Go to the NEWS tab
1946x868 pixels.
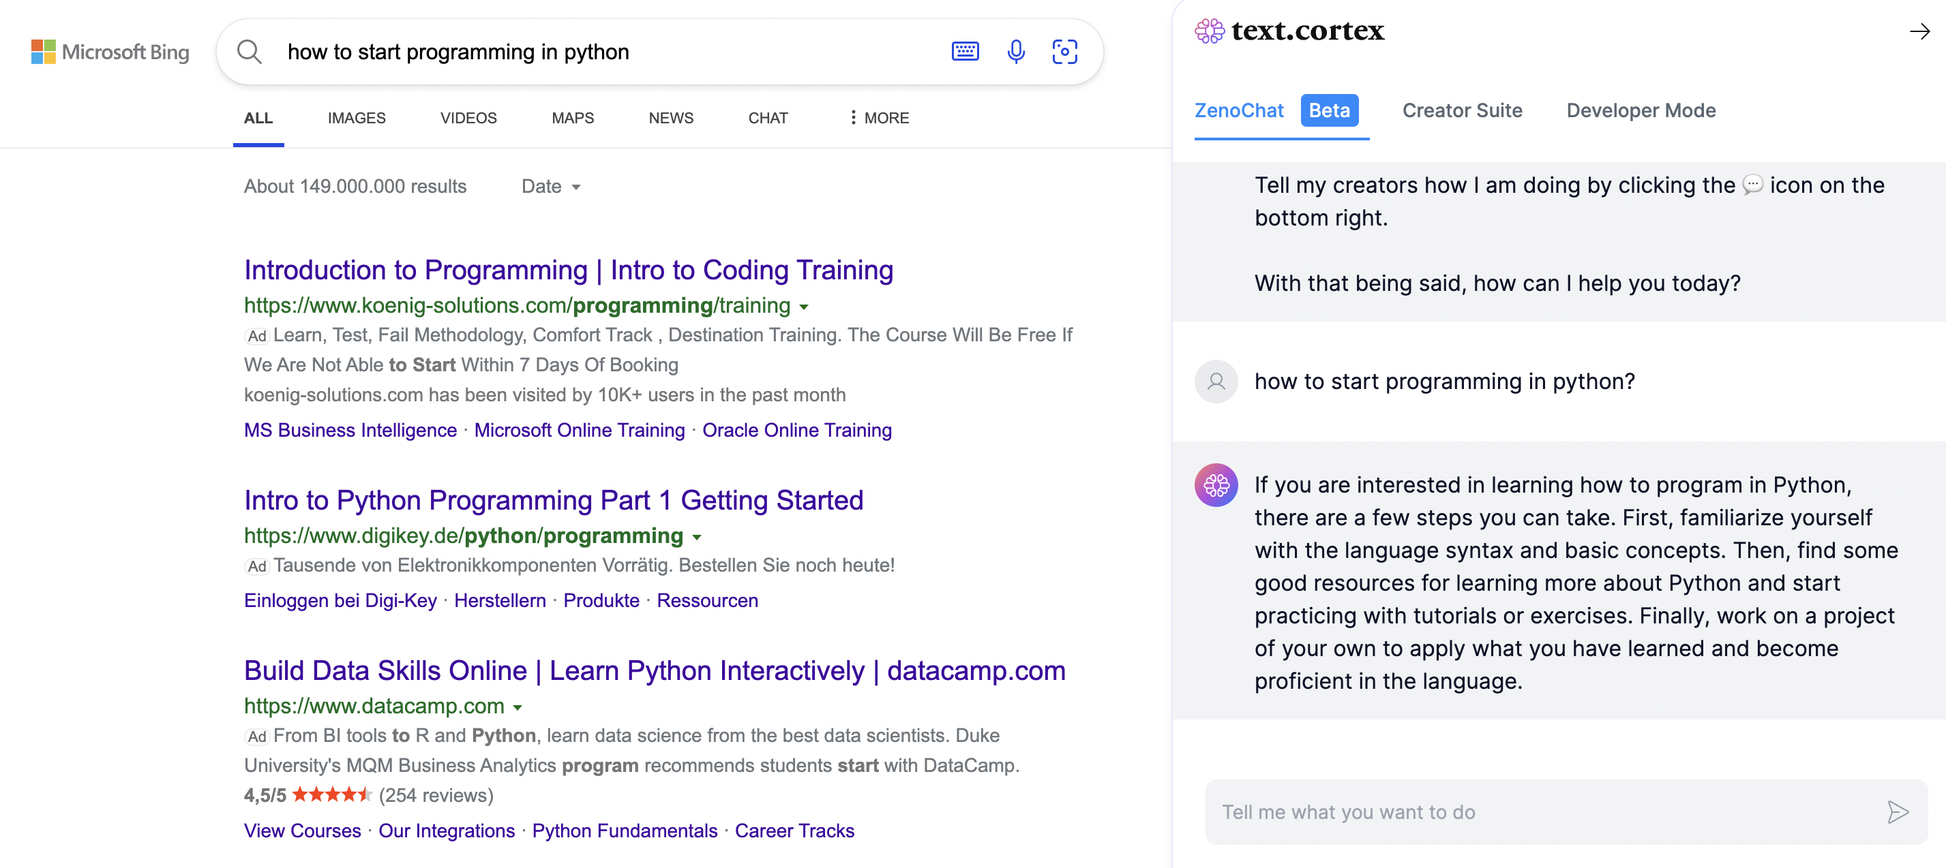pos(671,118)
